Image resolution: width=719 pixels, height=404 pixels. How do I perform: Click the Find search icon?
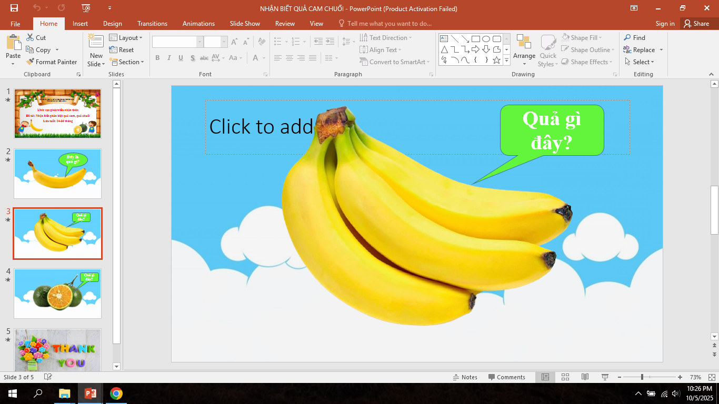point(627,38)
